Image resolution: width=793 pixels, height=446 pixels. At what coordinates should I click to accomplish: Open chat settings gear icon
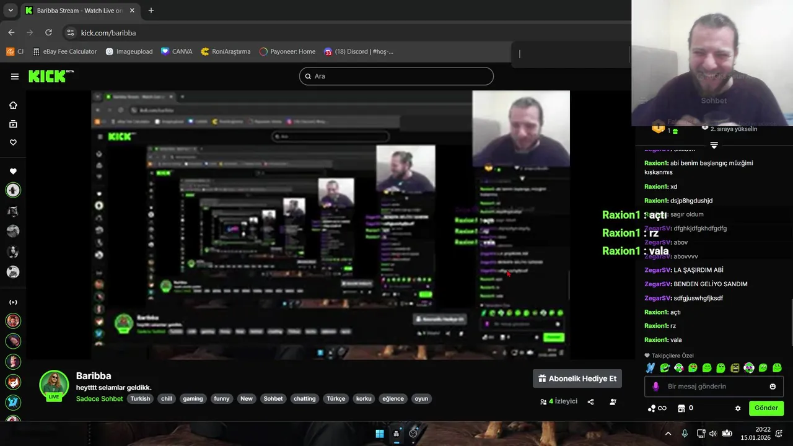[738, 408]
